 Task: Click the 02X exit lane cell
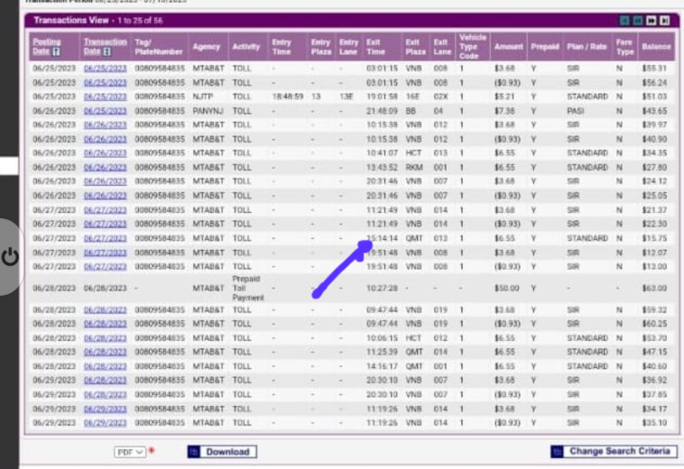point(440,97)
